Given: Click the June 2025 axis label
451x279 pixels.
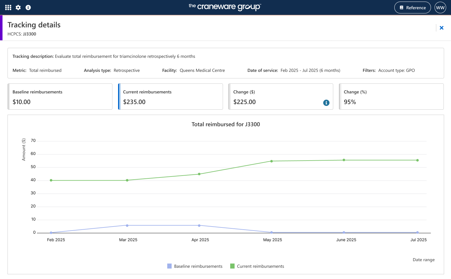Looking at the screenshot, I should (x=346, y=240).
